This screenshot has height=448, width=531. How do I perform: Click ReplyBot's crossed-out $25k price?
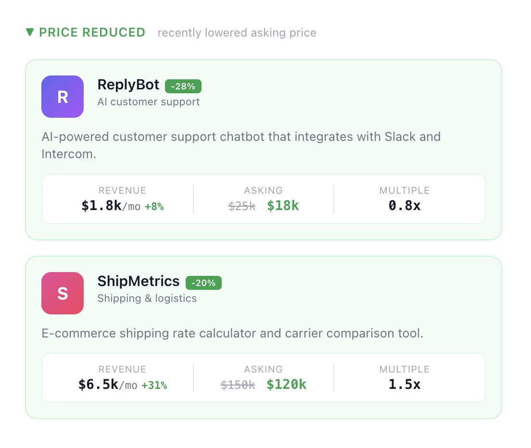[242, 206]
